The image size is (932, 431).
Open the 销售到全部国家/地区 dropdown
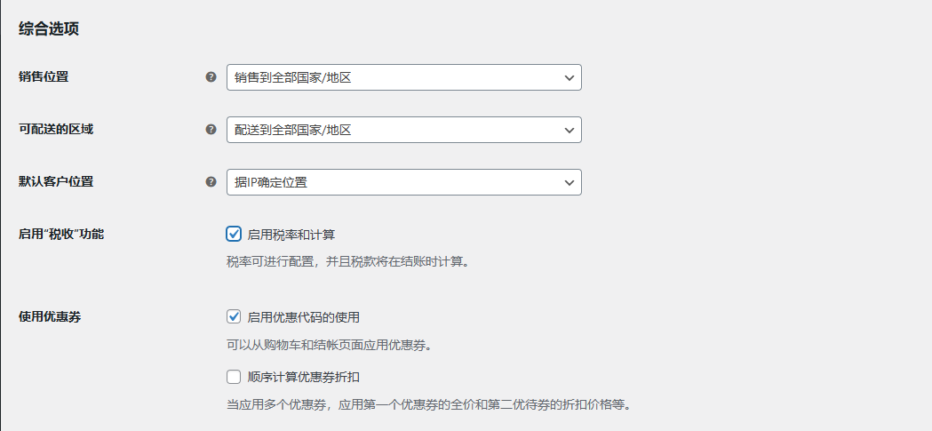tap(403, 77)
